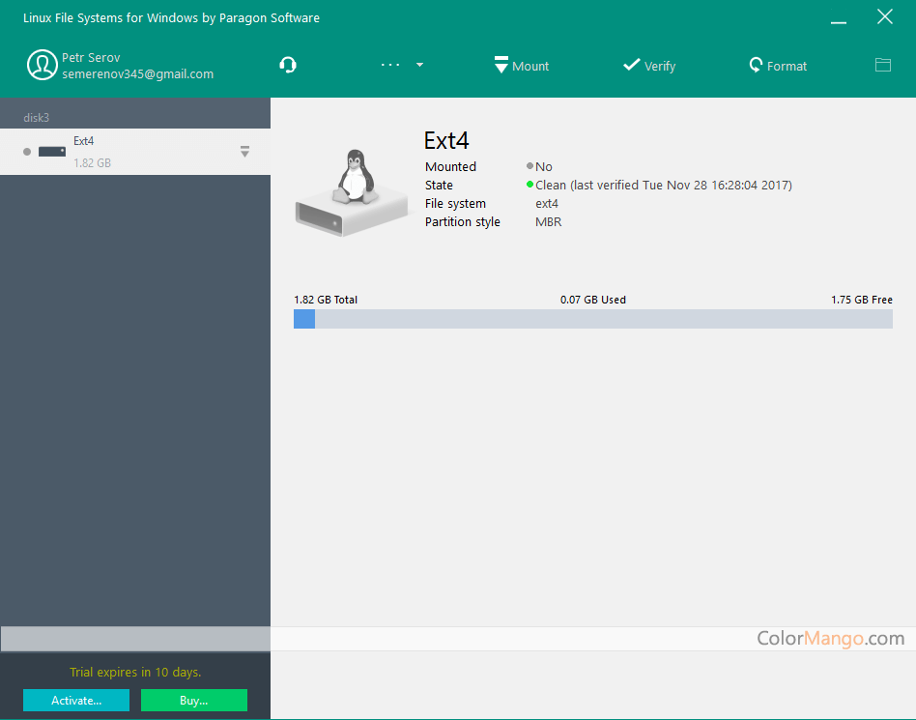Click the Linux penguin drive image

pyautogui.click(x=354, y=193)
